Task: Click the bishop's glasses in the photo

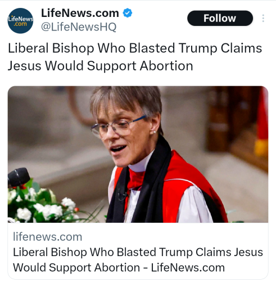Action: coord(119,126)
